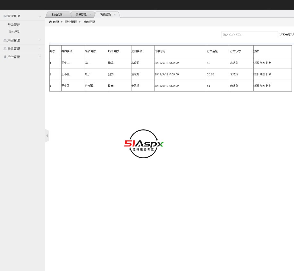Click the 消费记录 breadcrumb text
The image size is (294, 271).
coord(89,22)
